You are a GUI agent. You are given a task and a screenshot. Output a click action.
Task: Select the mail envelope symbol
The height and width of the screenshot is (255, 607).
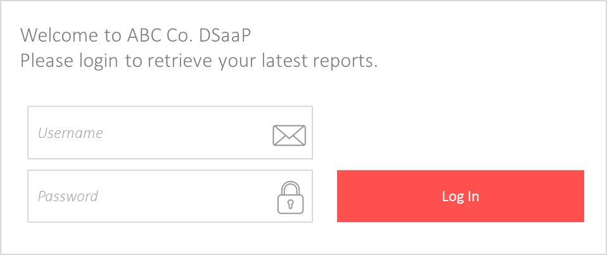[x=289, y=135]
